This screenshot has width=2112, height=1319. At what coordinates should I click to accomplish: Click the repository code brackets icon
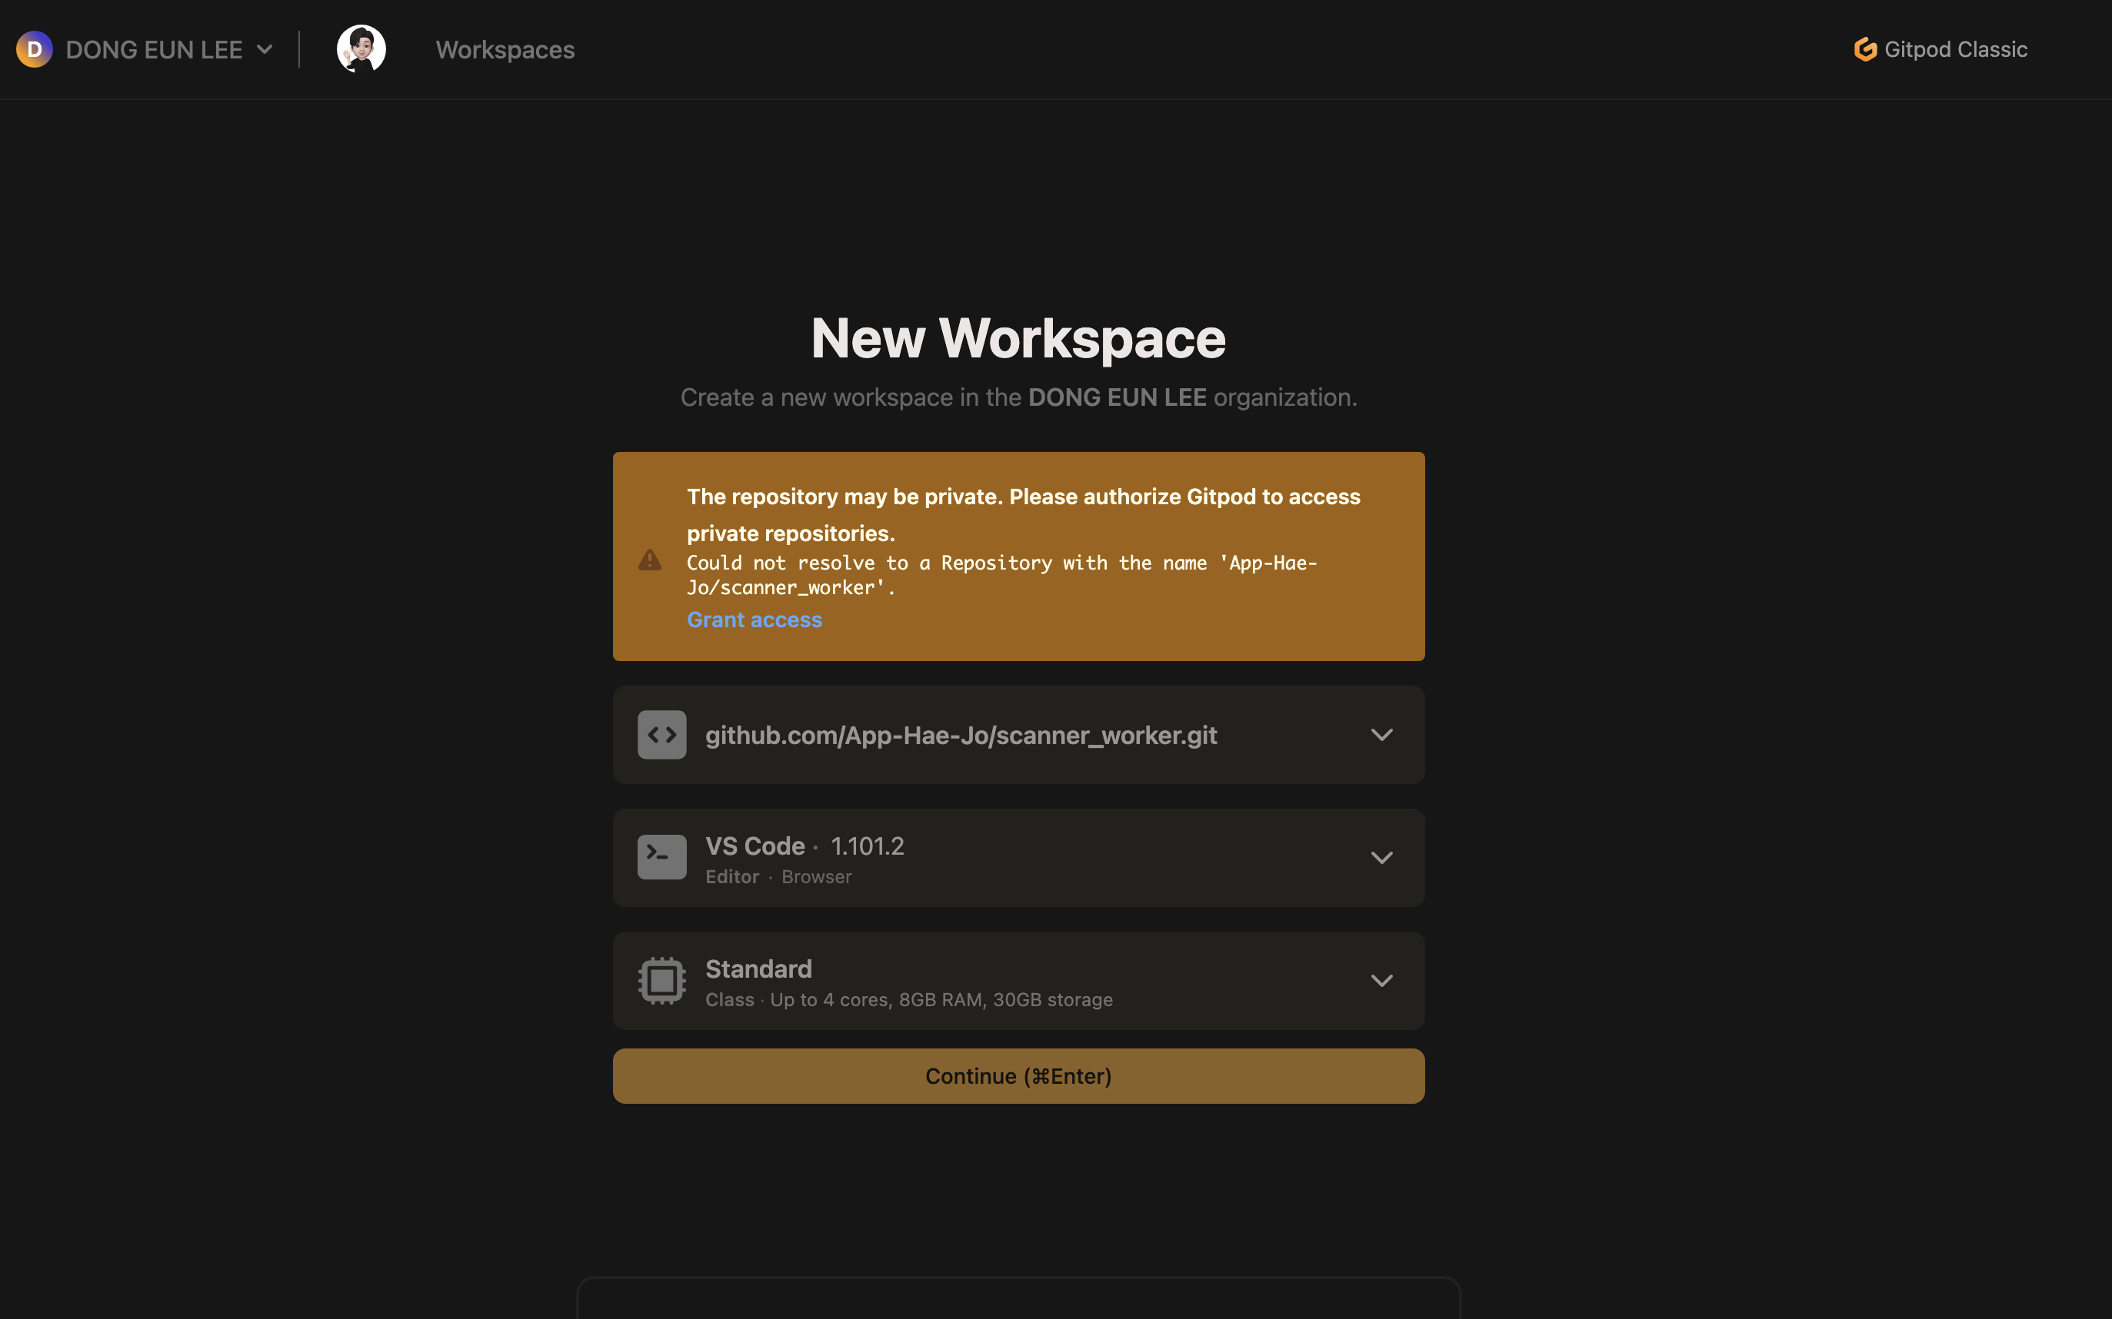[x=661, y=735]
